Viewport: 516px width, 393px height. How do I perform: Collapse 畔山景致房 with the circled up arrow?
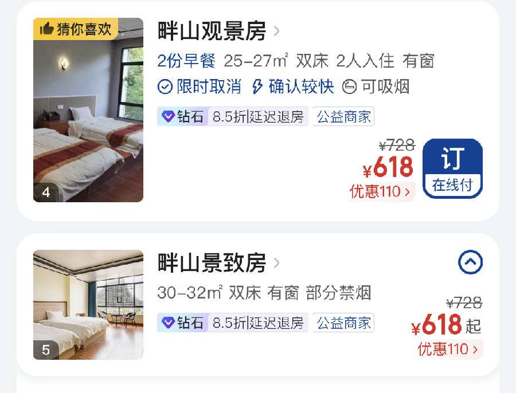[470, 262]
